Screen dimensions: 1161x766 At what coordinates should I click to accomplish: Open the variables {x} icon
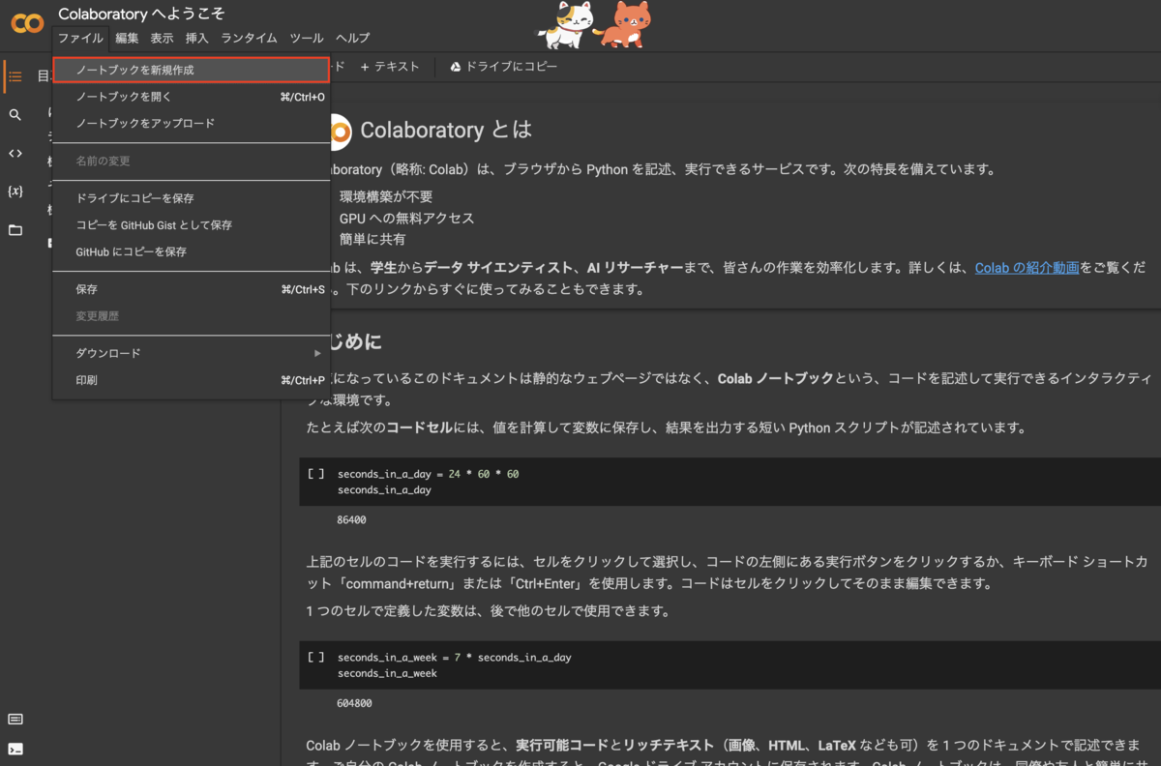point(15,191)
